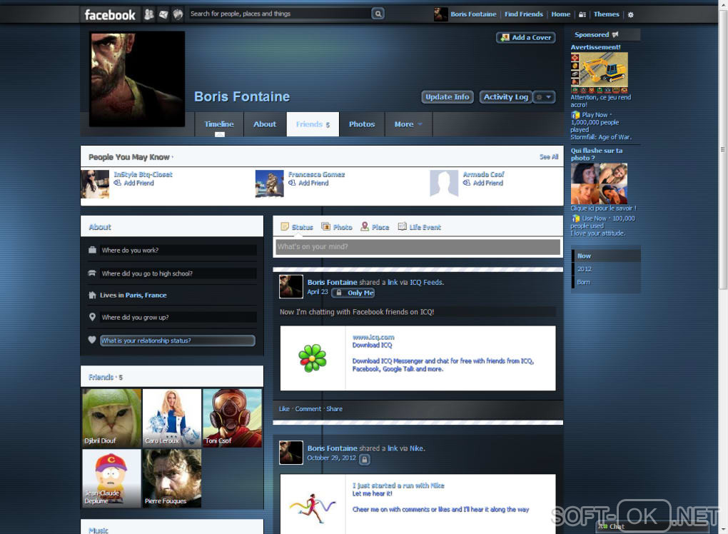Click the Add Friend icon for Francesca Gomez

tap(292, 183)
